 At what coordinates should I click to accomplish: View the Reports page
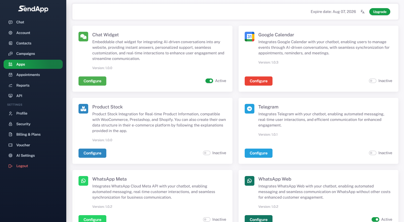33,85
